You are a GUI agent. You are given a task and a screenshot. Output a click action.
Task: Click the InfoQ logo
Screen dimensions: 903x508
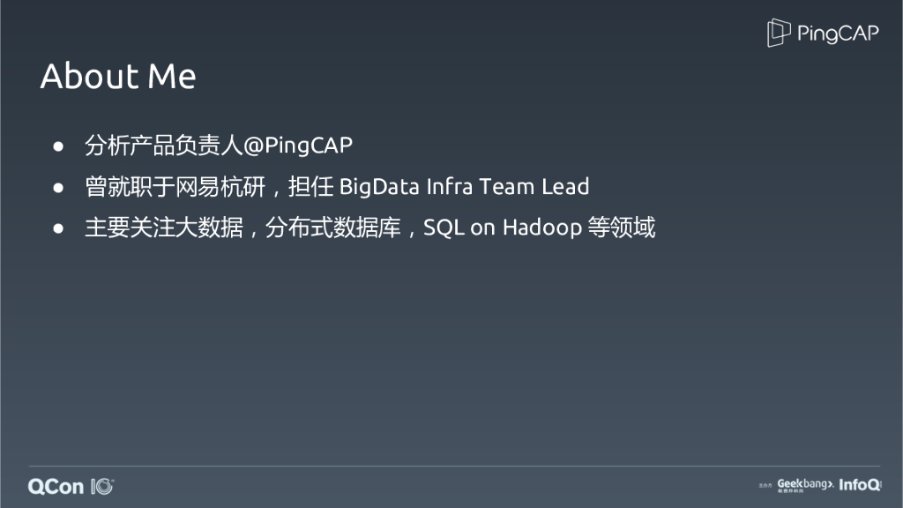pyautogui.click(x=860, y=485)
